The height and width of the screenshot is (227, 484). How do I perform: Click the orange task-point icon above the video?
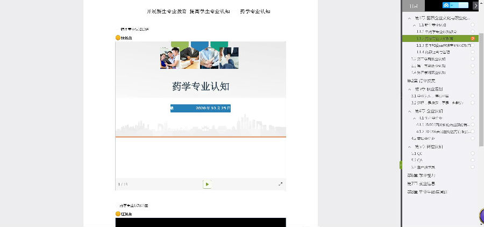point(118,214)
